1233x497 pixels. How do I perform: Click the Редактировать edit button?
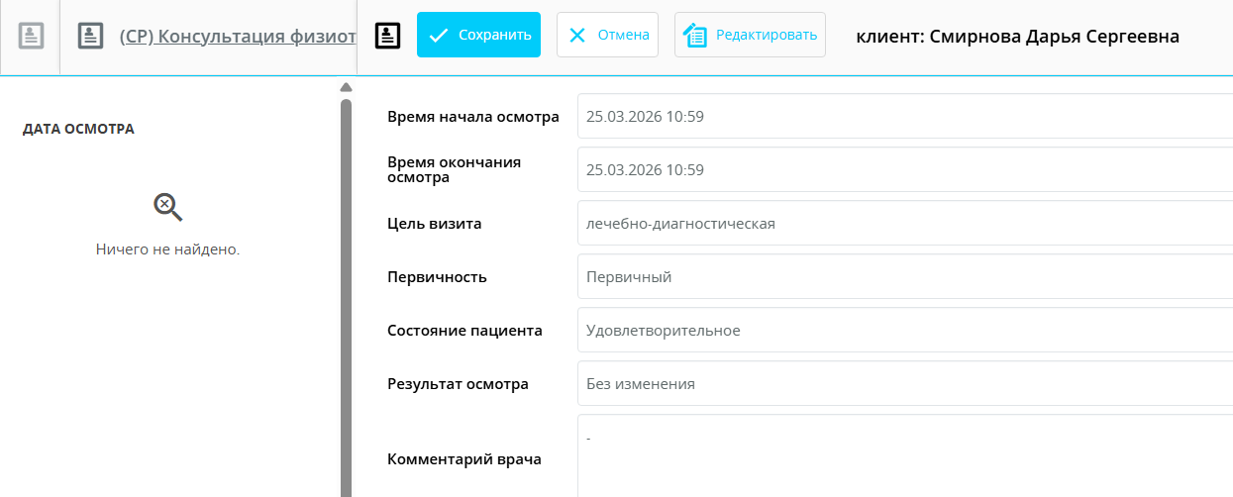click(x=750, y=35)
